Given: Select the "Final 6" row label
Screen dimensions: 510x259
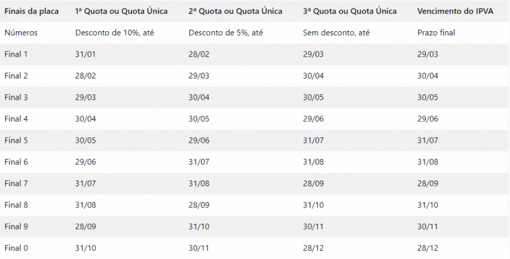Looking at the screenshot, I should tap(17, 162).
